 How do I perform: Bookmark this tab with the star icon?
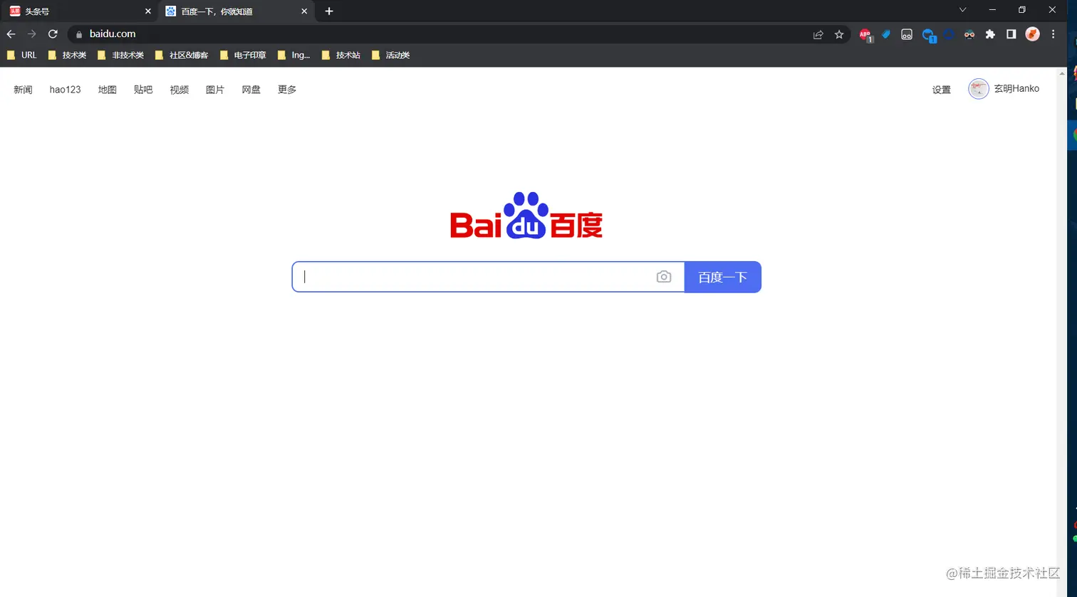click(839, 34)
